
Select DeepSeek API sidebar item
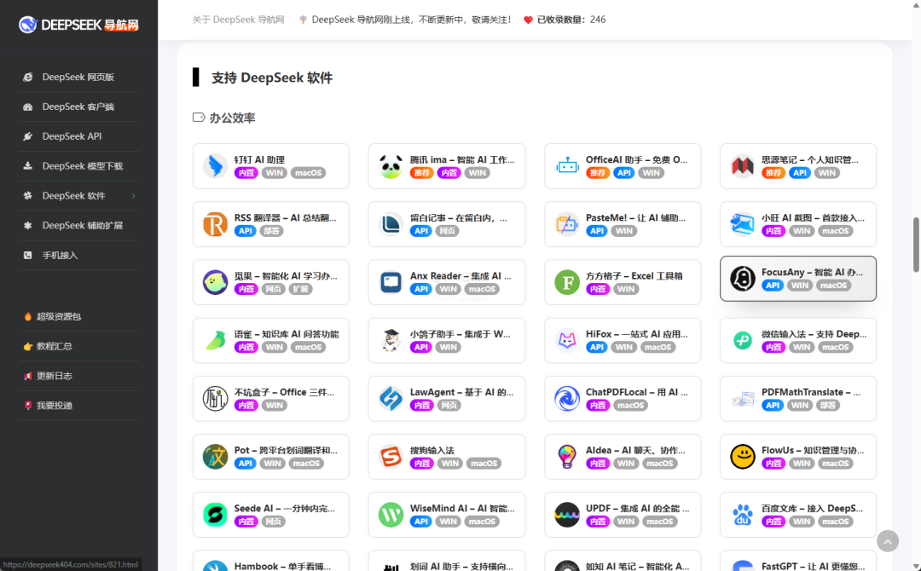(x=72, y=136)
